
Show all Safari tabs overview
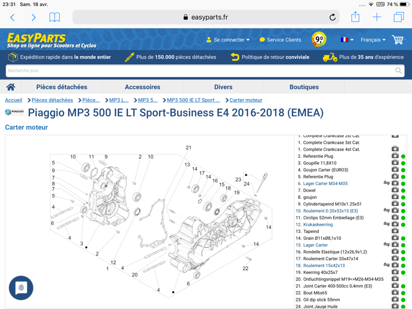pos(399,17)
